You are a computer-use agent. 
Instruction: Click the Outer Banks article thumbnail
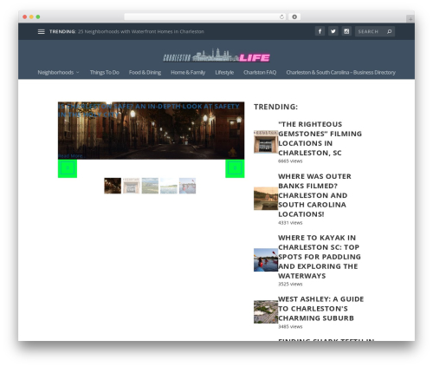pyautogui.click(x=266, y=199)
